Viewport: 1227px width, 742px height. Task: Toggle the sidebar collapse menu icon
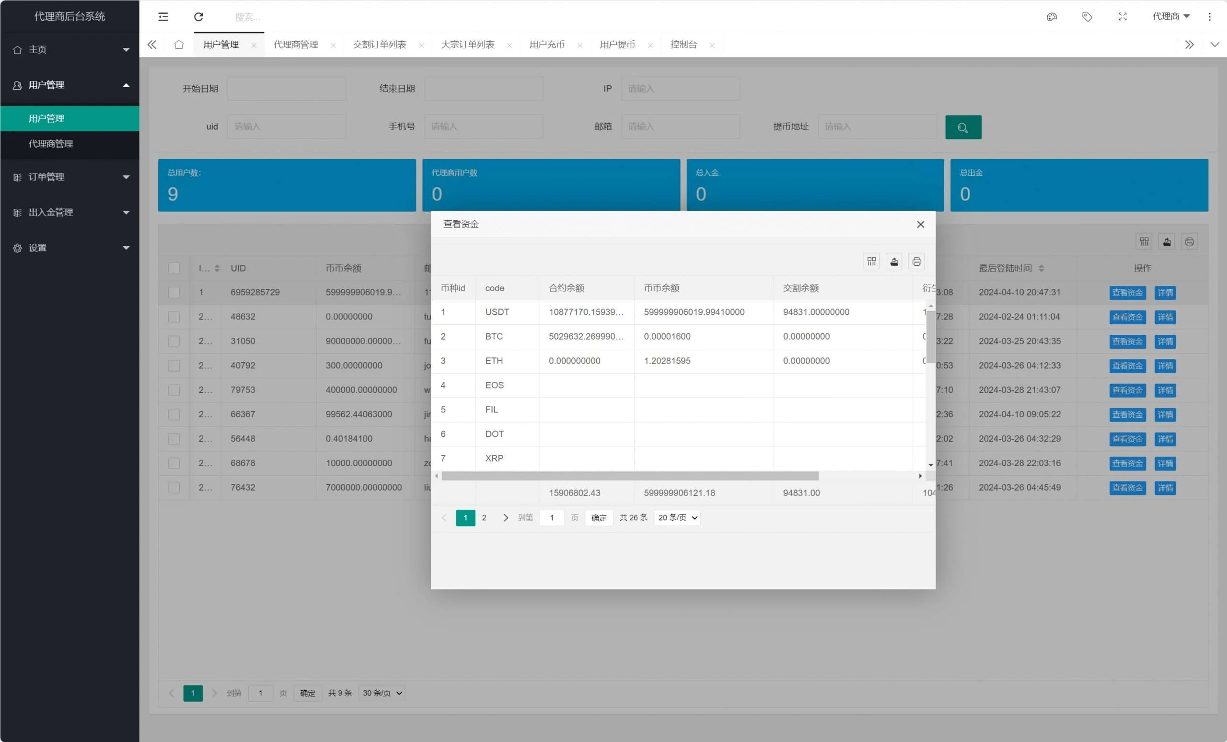click(x=163, y=17)
